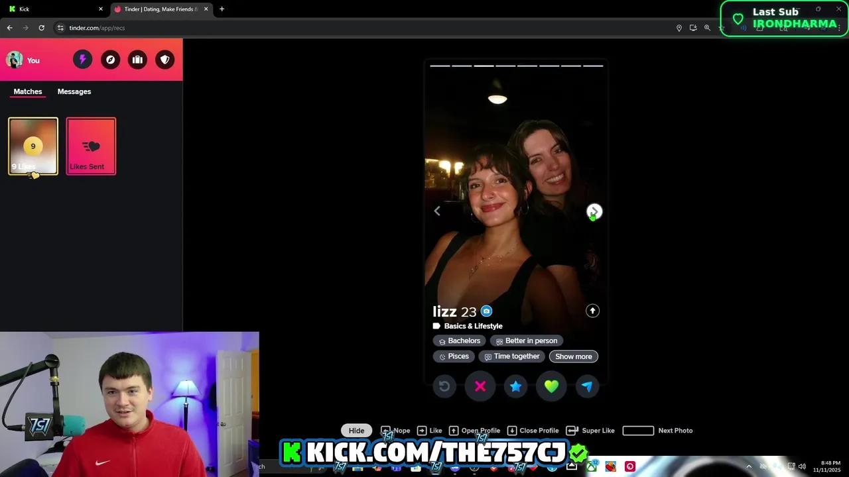This screenshot has height=477, width=849.
Task: Click the third photo progress segment
Action: coord(484,66)
